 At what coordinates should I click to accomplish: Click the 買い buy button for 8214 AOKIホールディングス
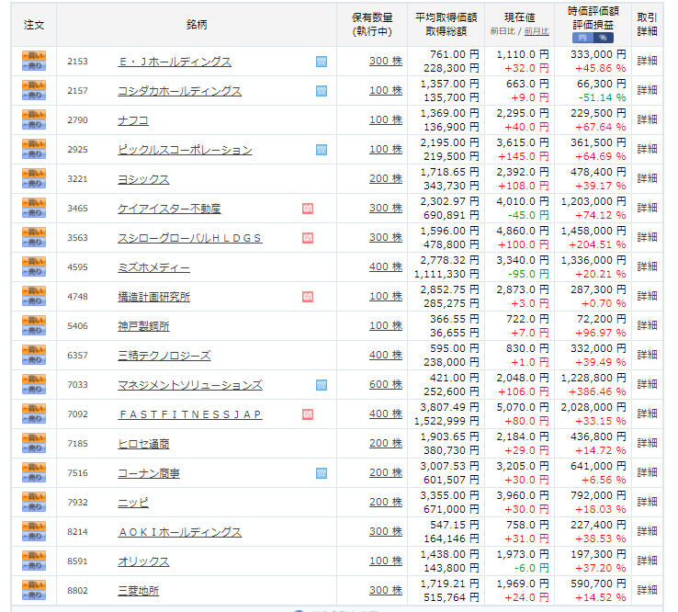34,527
